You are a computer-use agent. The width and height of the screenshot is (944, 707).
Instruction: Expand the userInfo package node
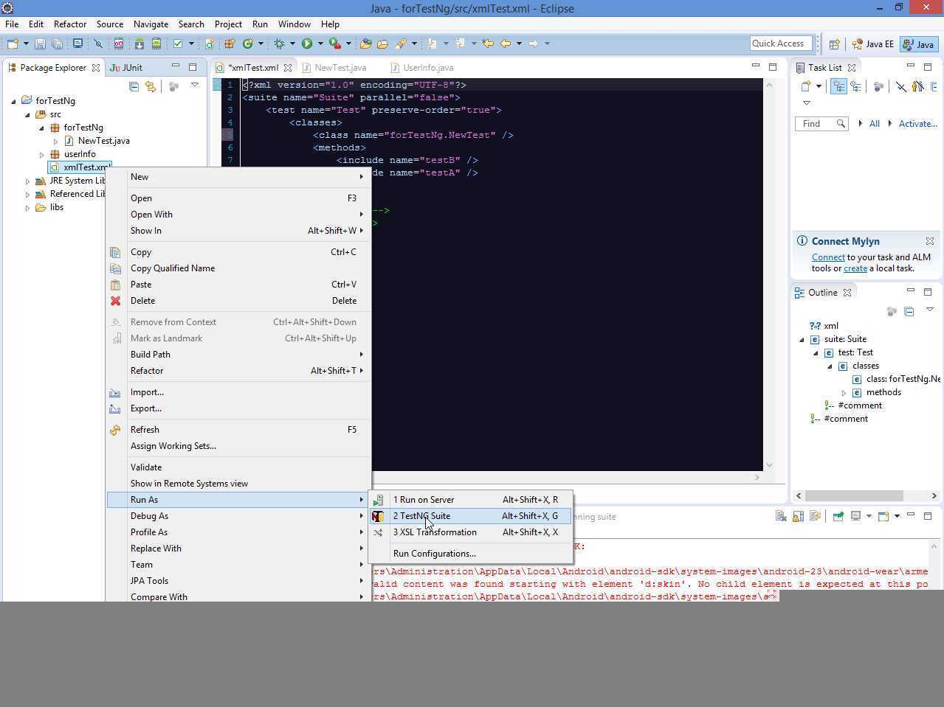41,154
